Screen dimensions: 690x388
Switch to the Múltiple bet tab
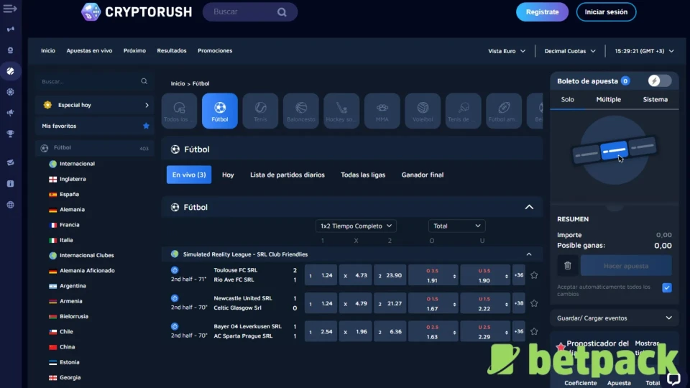(x=608, y=100)
